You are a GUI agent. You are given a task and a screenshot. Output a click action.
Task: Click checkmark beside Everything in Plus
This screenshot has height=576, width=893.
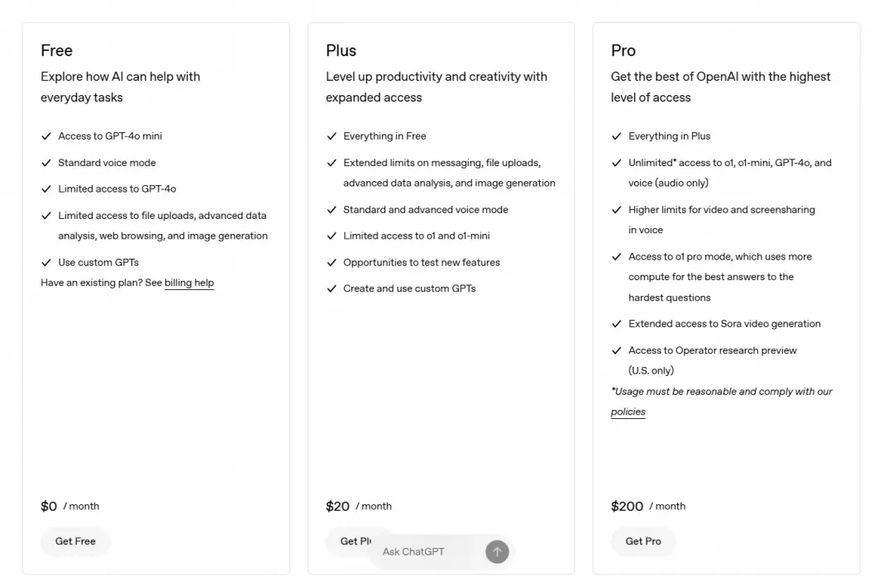[x=616, y=136]
